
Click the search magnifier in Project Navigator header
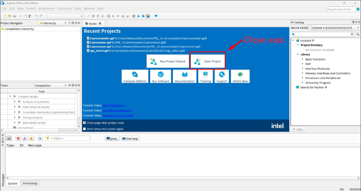(70, 23)
